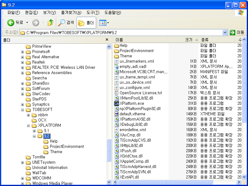The width and height of the screenshot is (248, 186).
Task: Open the address bar dropdown arrow
Action: pyautogui.click(x=225, y=33)
